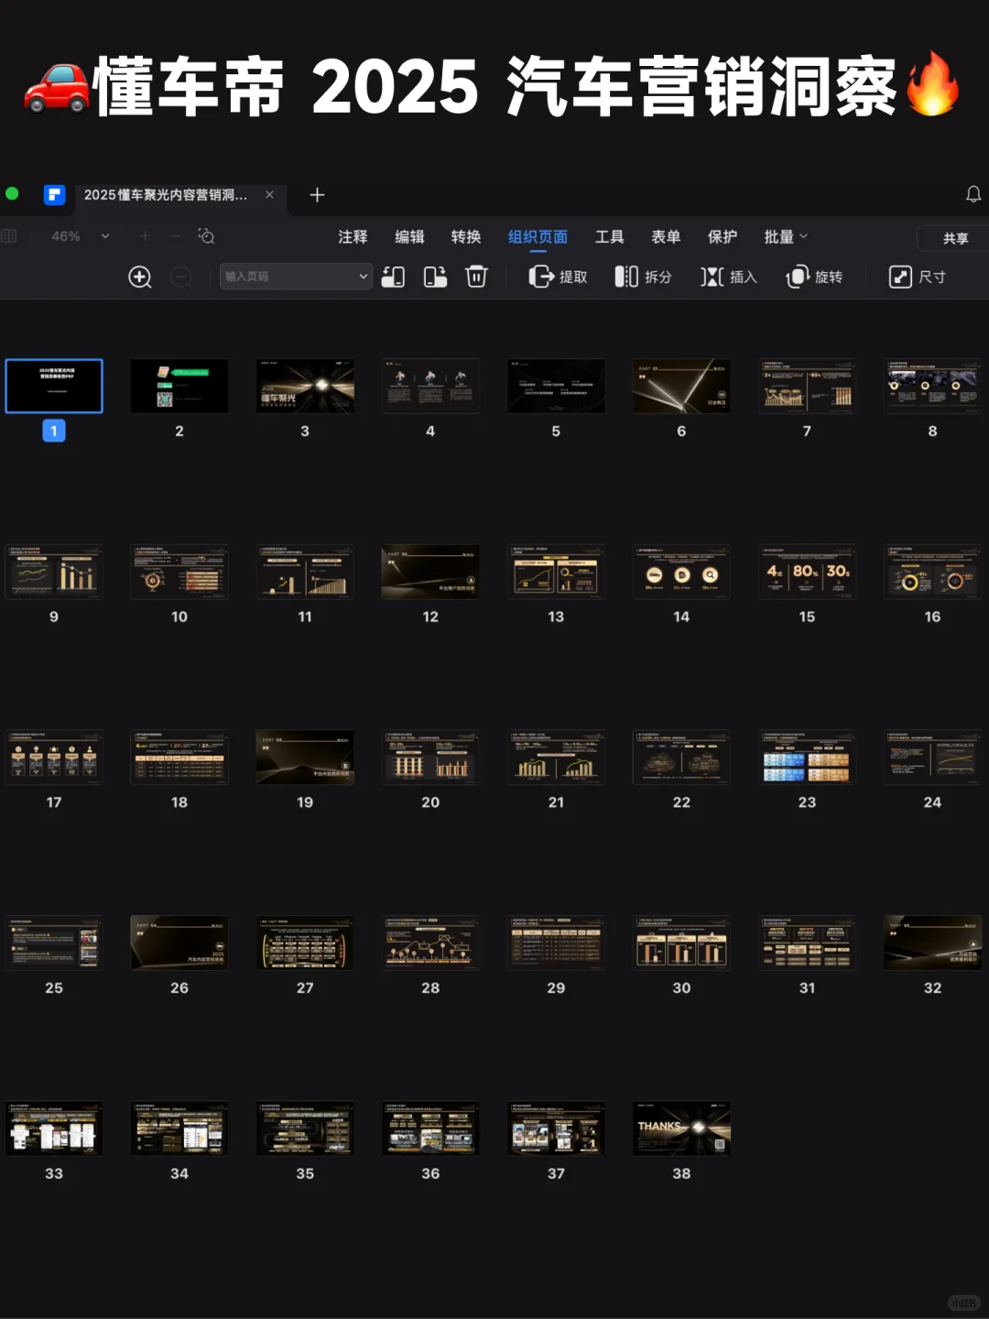The height and width of the screenshot is (1319, 989).
Task: Click the 提取 extract pages button
Action: (559, 277)
